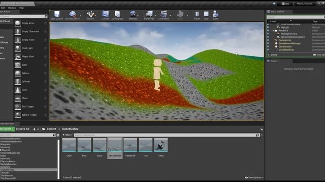Select the Cube placement icon
Image resolution: width=325 pixels, height=182 pixels.
tap(18, 65)
